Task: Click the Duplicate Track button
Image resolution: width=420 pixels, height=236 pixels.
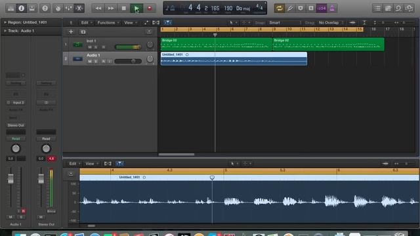Action: [x=83, y=32]
